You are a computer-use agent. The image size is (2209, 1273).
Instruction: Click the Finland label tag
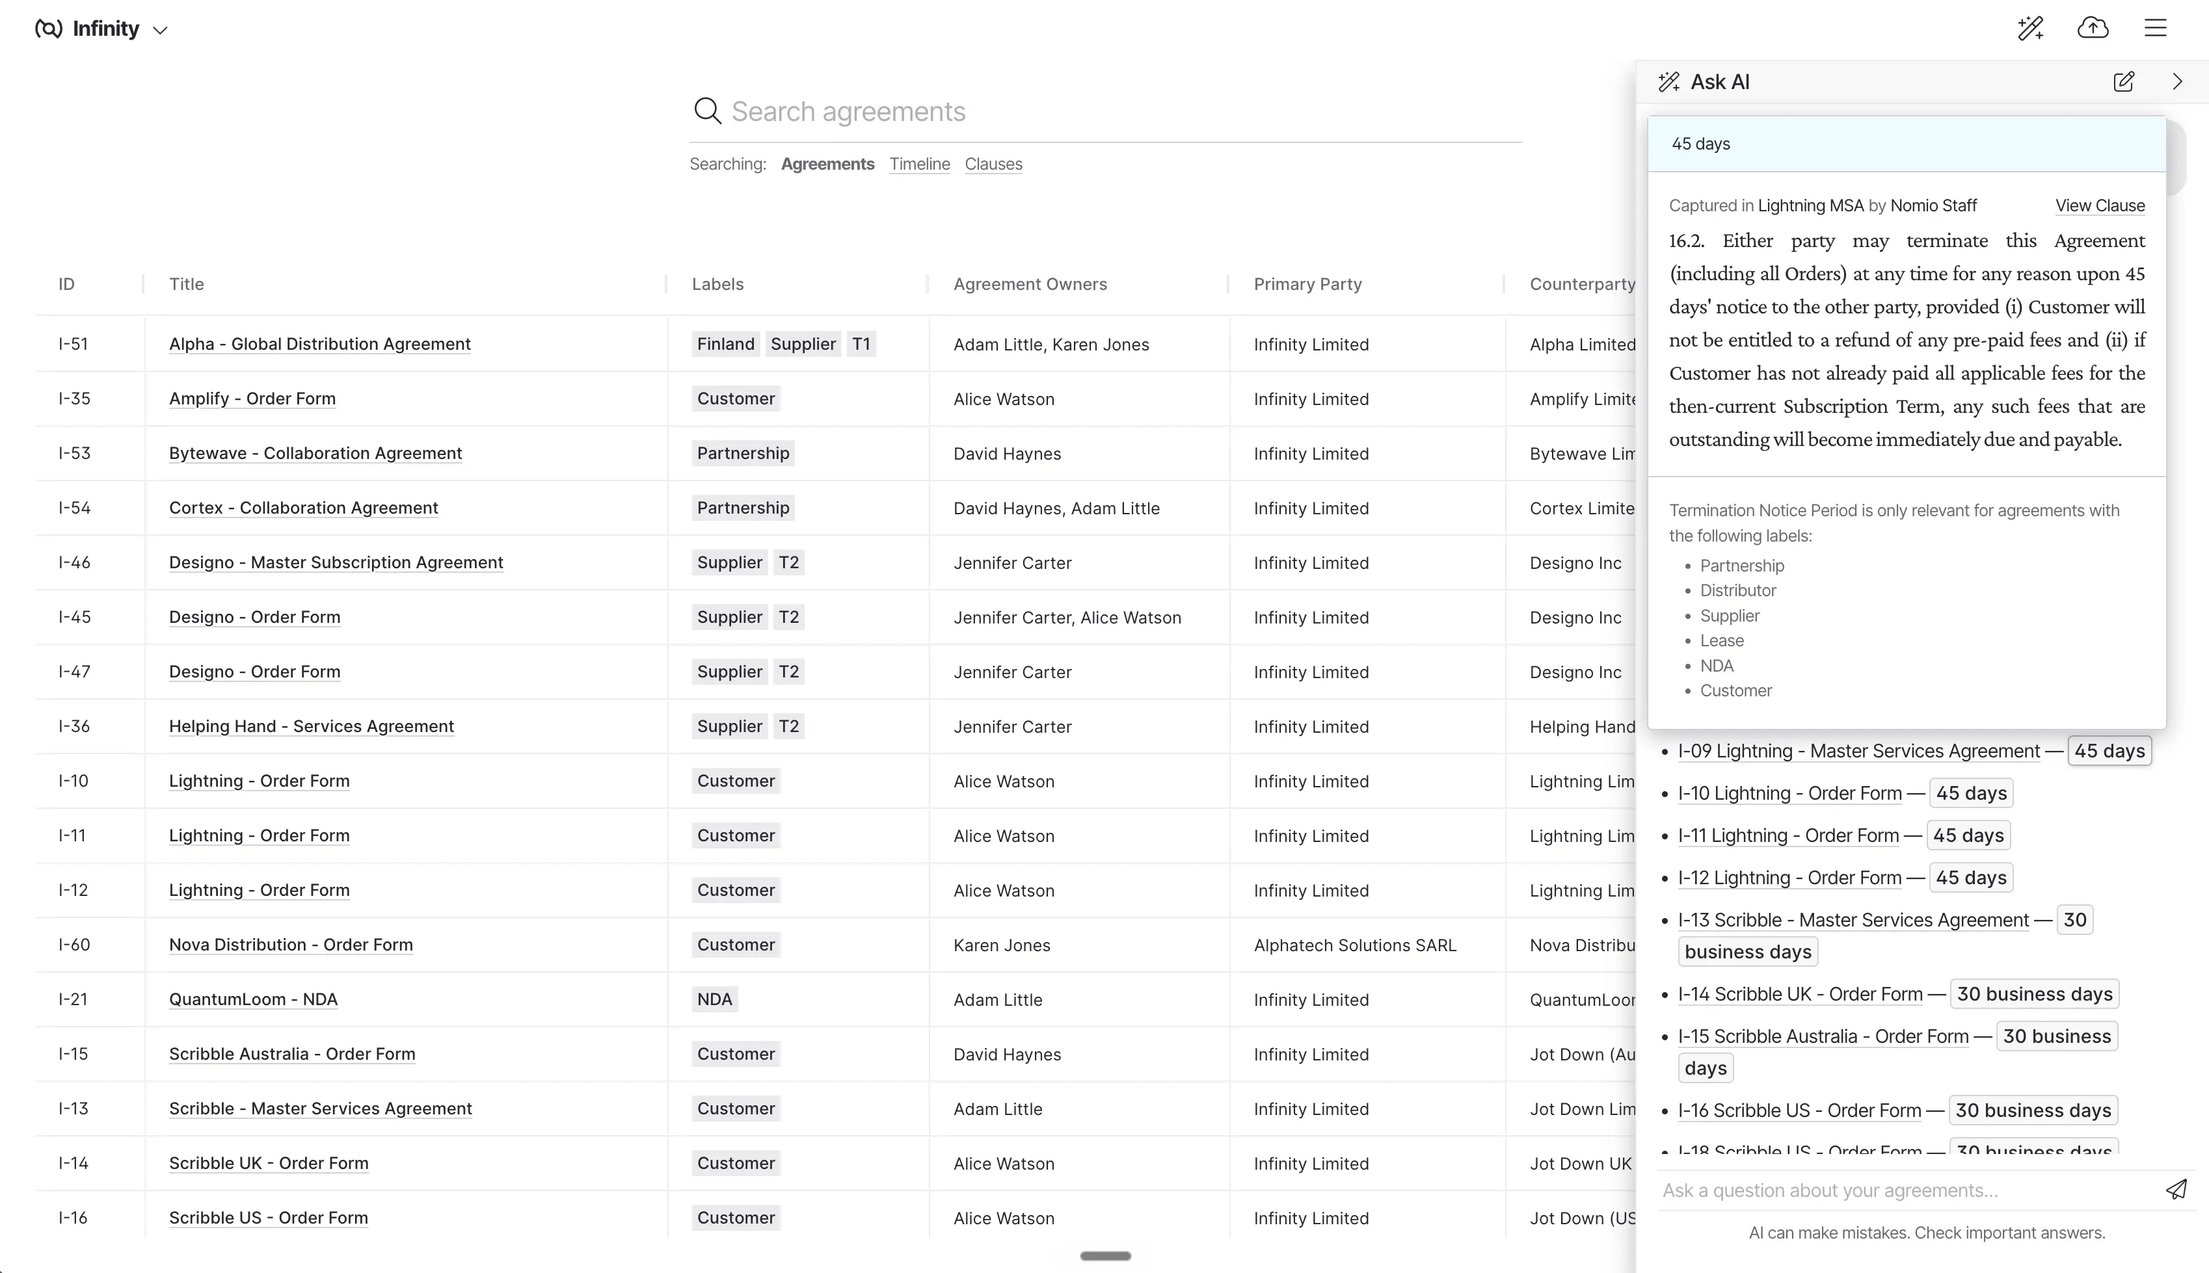pyautogui.click(x=725, y=343)
